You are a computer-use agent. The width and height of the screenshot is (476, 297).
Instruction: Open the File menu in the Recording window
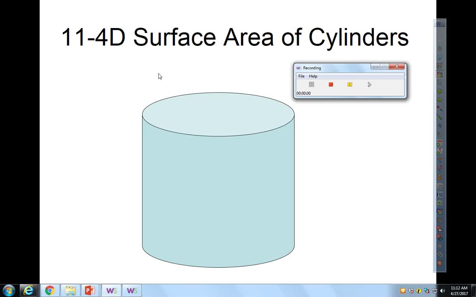pyautogui.click(x=301, y=76)
